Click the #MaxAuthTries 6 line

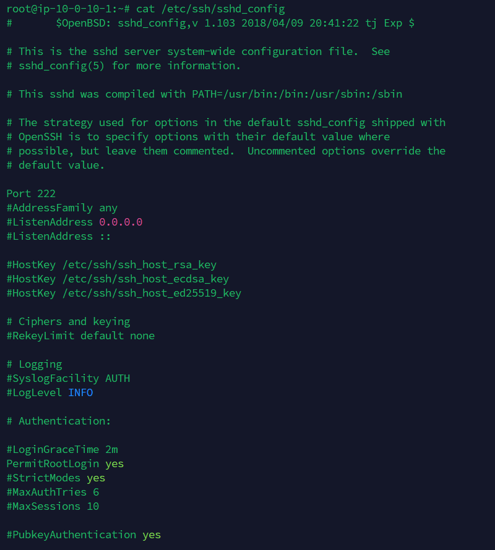[x=53, y=492]
